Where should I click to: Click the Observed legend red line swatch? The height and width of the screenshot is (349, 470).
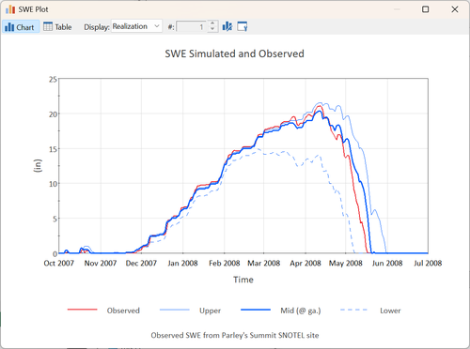click(82, 310)
